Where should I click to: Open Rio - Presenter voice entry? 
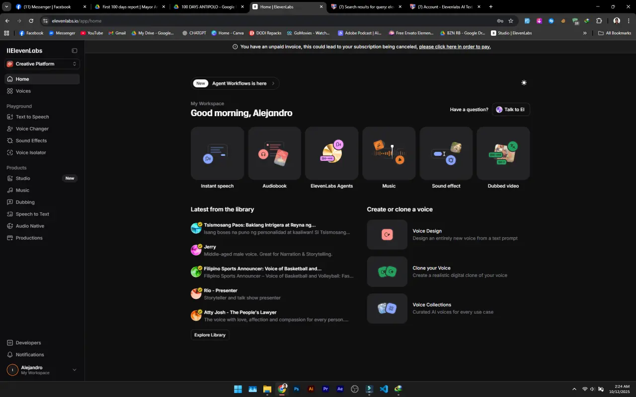click(272, 294)
